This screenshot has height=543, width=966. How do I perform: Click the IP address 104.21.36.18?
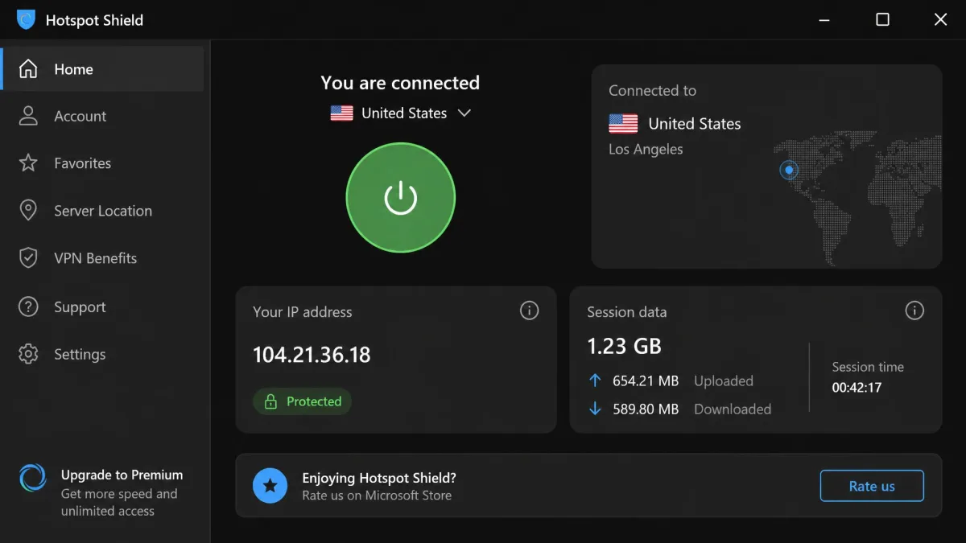(x=312, y=355)
